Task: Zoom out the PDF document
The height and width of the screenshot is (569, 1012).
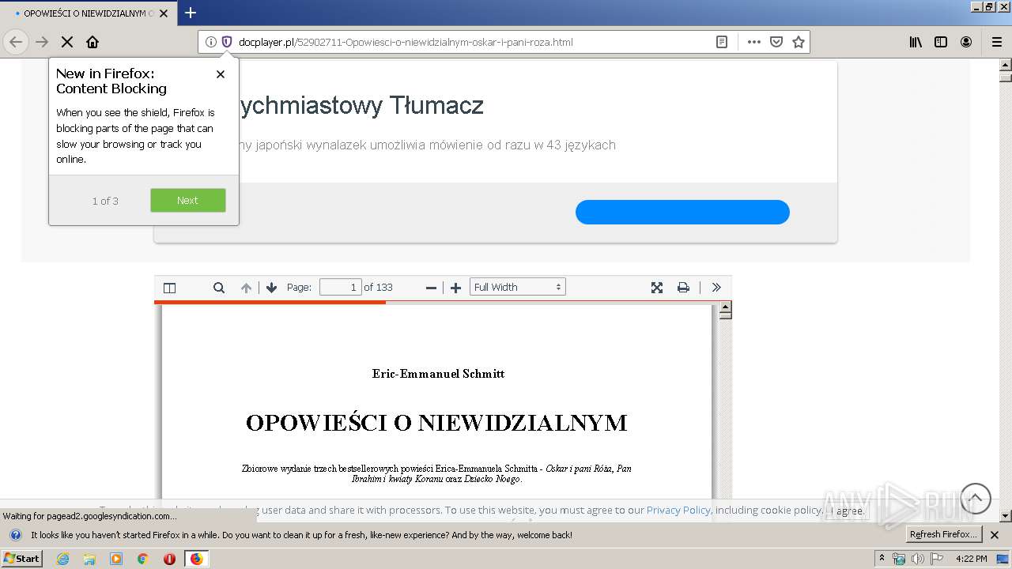Action: click(x=431, y=288)
